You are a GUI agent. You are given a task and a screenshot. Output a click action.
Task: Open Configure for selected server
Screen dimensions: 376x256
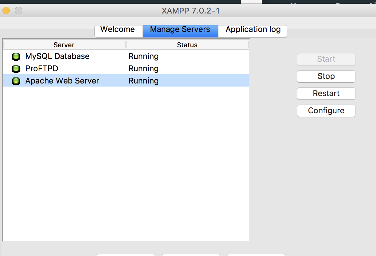326,111
